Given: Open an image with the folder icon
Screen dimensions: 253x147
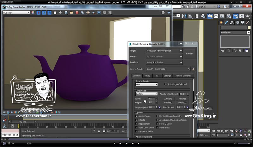Looking at the screenshot, I should pos(71,13).
